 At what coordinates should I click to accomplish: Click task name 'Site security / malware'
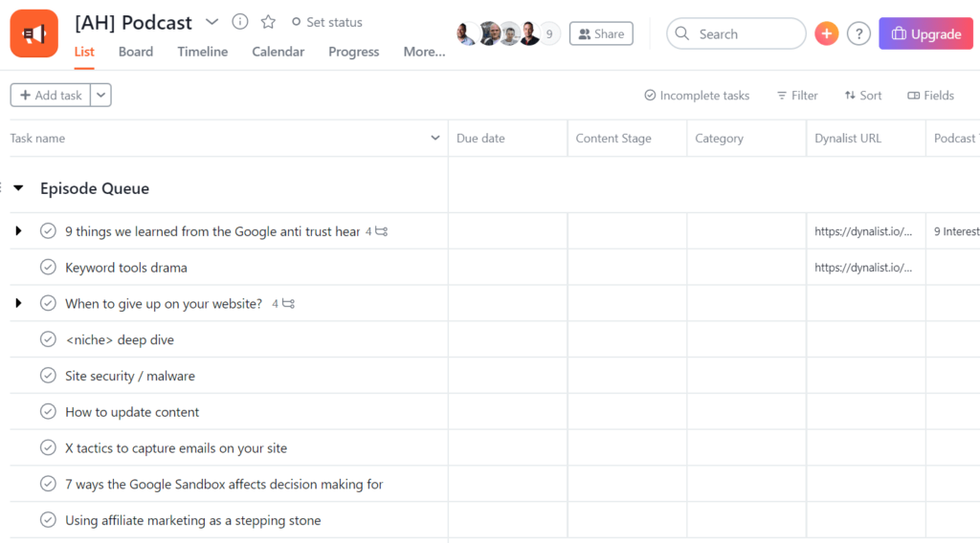click(130, 376)
